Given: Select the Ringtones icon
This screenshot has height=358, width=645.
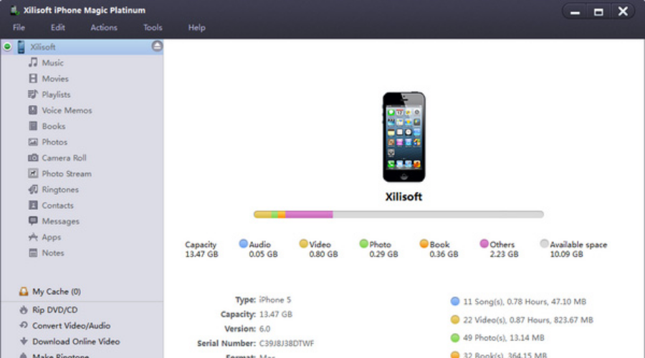Looking at the screenshot, I should [33, 189].
